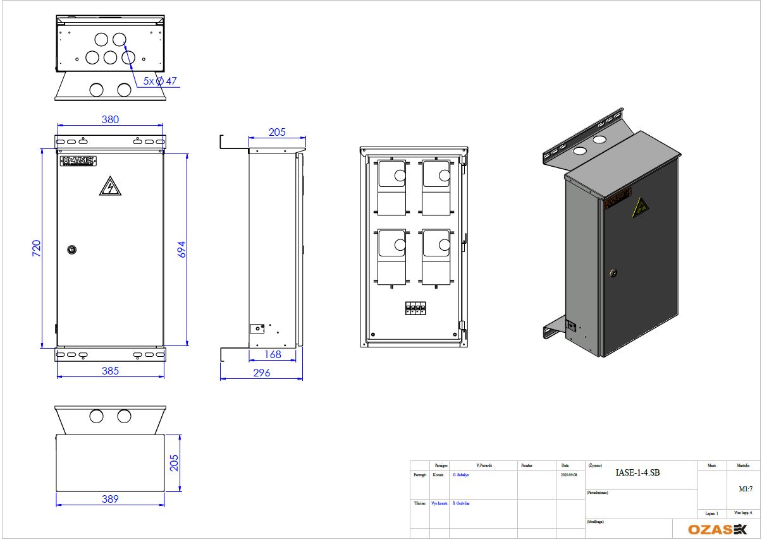Click the "Masė" header cell

click(x=712, y=465)
